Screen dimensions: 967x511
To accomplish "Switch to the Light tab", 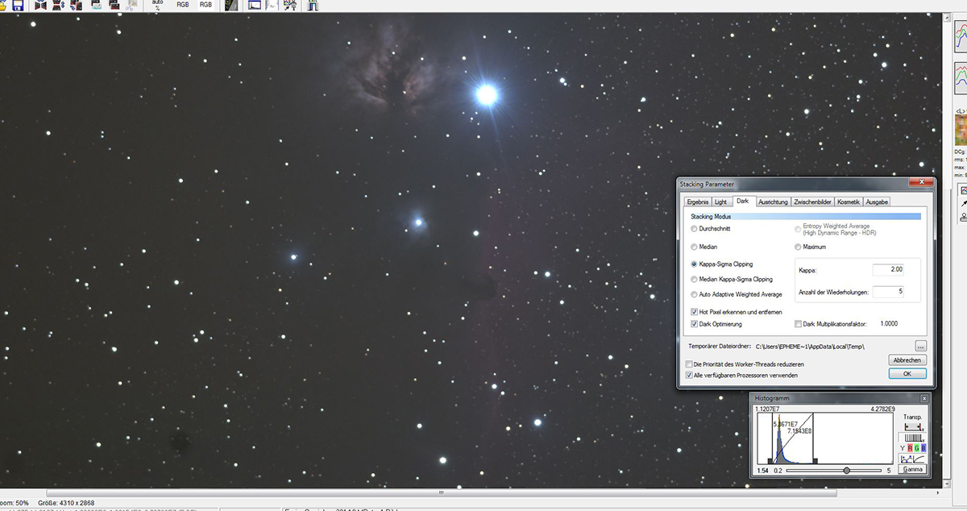I will [720, 201].
